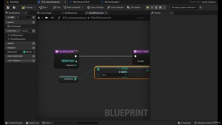Screen dimensions: 222x125
Task: Click the Required output pin
Action: click(76, 65)
